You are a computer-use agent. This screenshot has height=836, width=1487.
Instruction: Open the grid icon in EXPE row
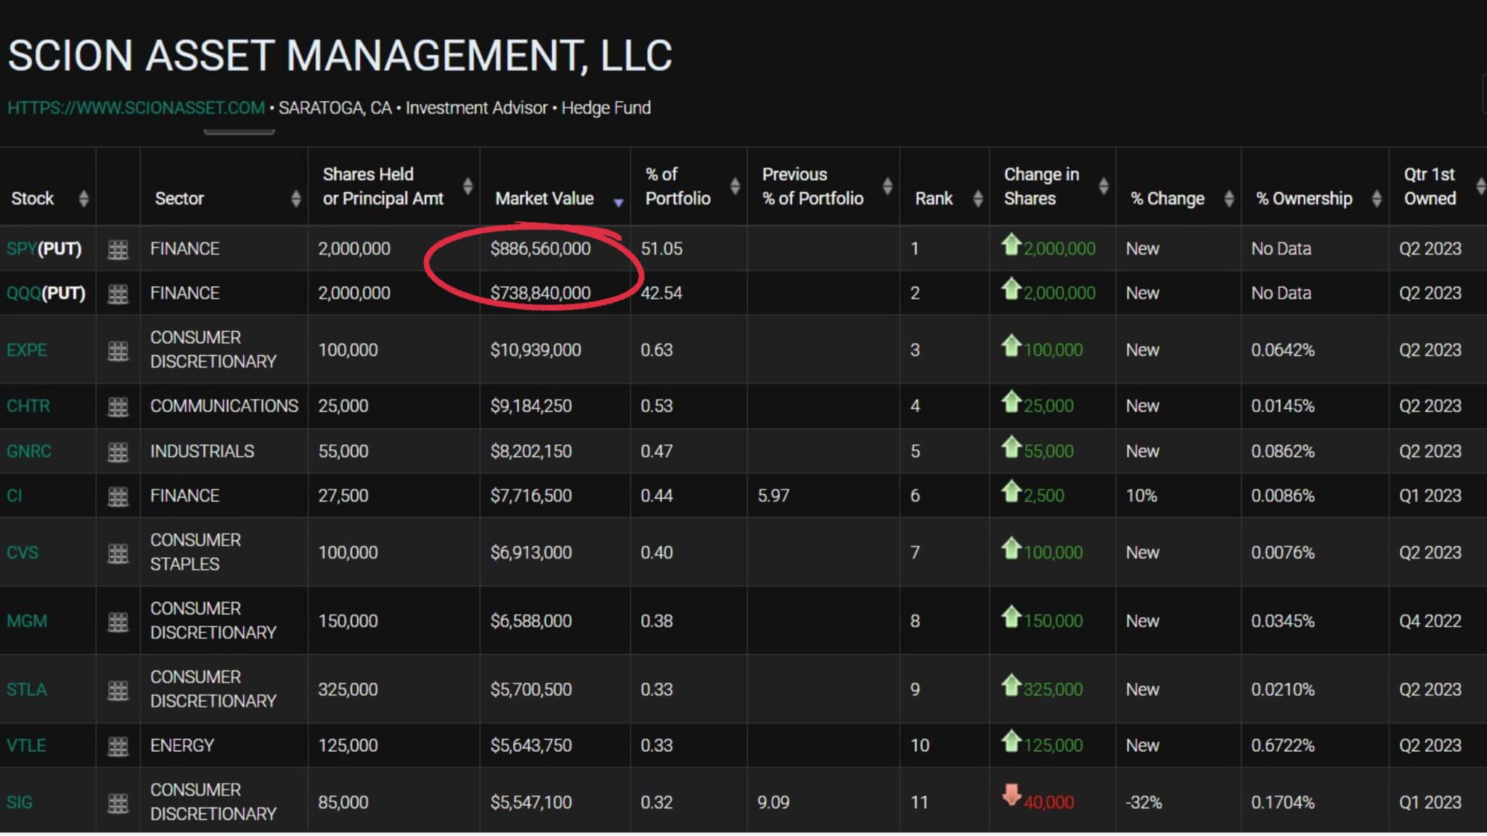pyautogui.click(x=118, y=351)
